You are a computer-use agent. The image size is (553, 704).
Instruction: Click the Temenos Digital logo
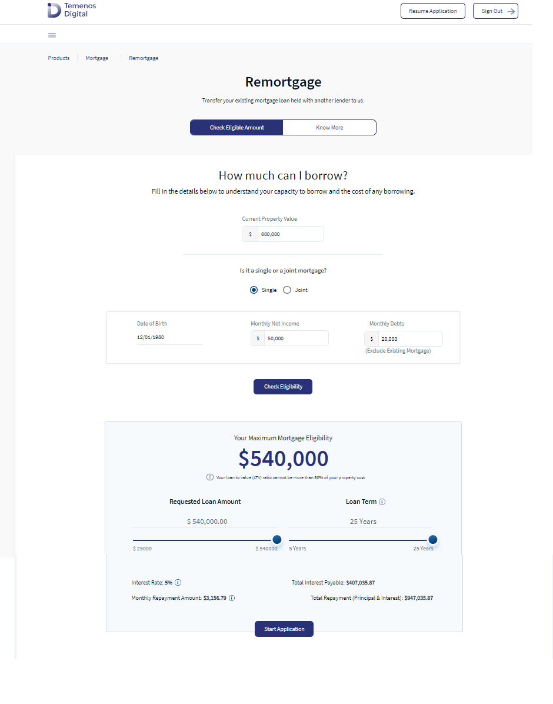[72, 10]
